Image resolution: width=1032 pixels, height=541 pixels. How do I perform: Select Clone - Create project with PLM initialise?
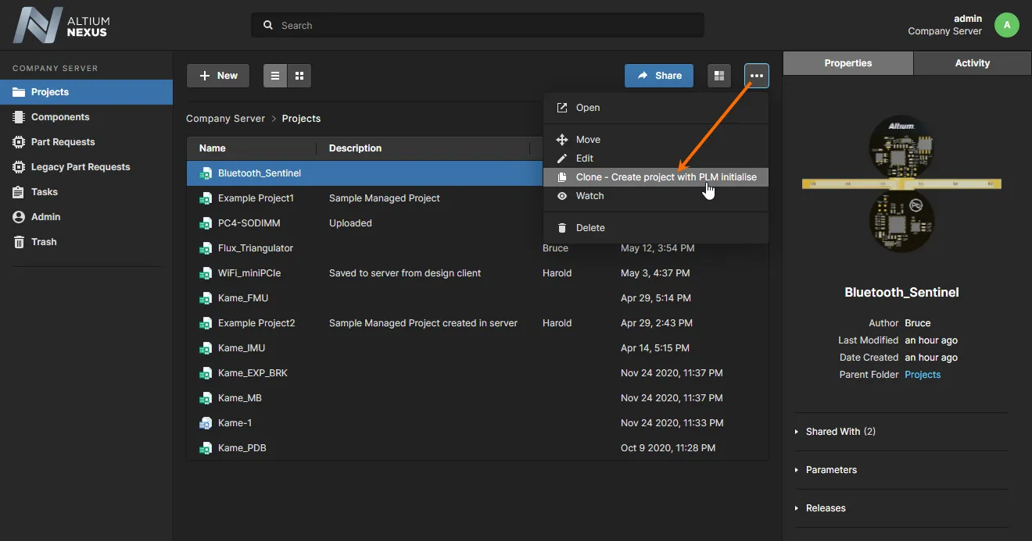656,177
